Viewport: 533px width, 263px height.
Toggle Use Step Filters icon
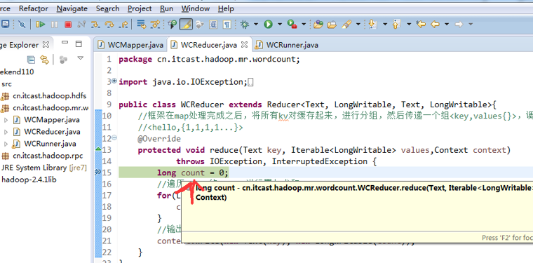[155, 24]
